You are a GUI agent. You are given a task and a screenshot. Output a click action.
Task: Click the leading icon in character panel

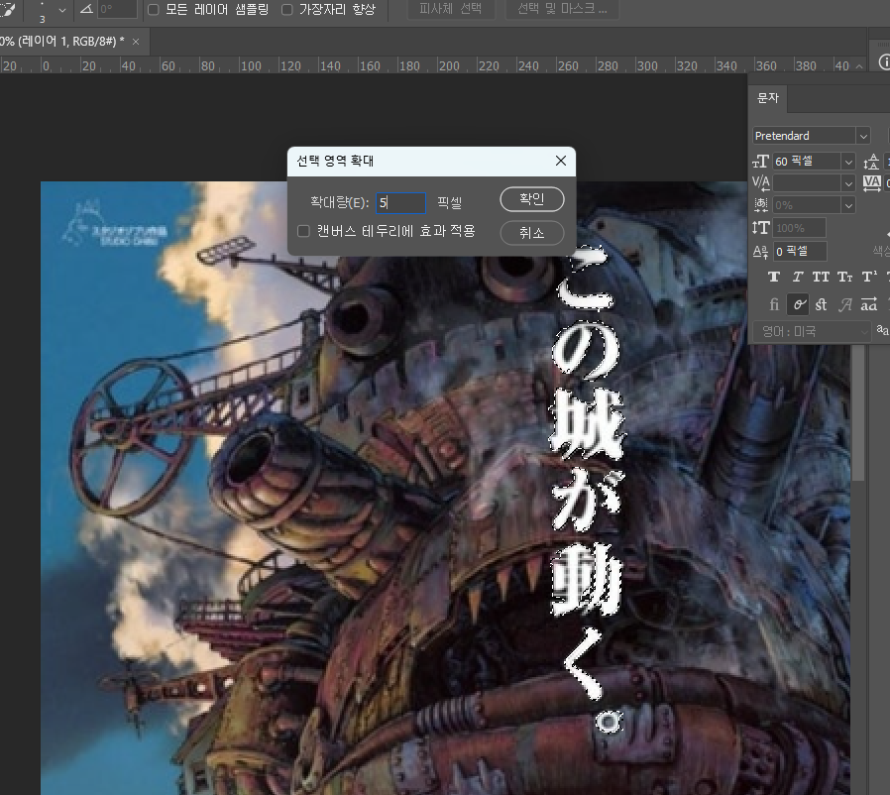871,162
